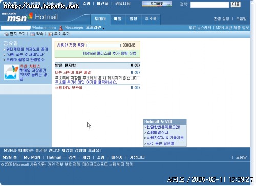Open 도움말 help link in header
Screen dimensions: 256x186
tap(241, 19)
